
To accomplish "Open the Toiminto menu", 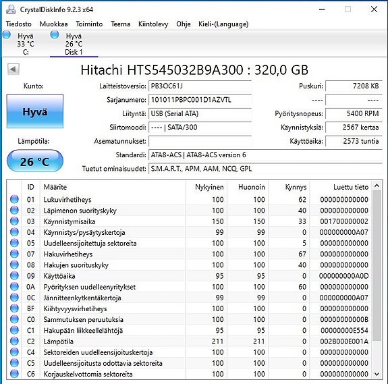I will 89,24.
